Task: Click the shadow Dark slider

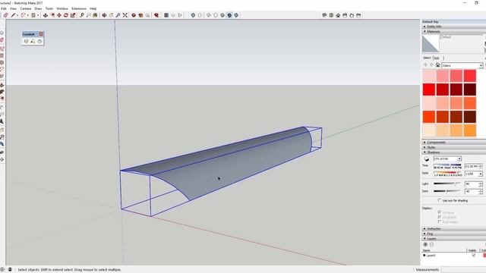Action: click(x=447, y=191)
